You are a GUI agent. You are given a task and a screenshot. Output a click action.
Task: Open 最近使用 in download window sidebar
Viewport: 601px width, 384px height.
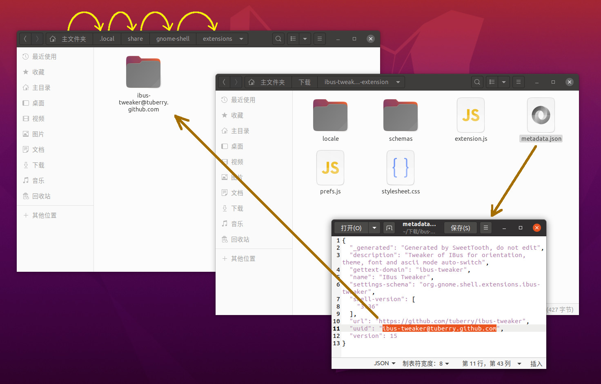click(254, 100)
